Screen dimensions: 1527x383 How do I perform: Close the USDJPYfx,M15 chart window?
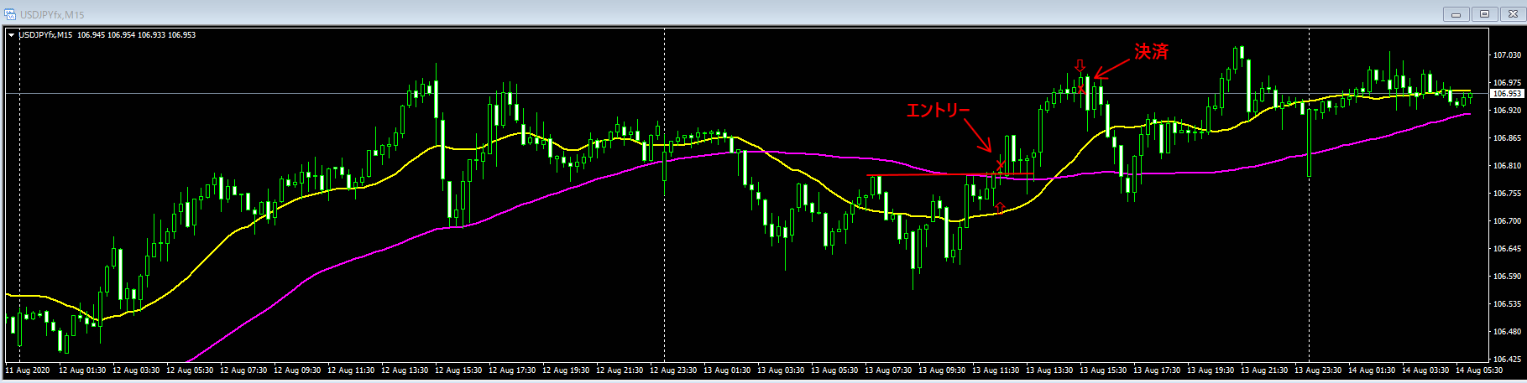click(1513, 14)
